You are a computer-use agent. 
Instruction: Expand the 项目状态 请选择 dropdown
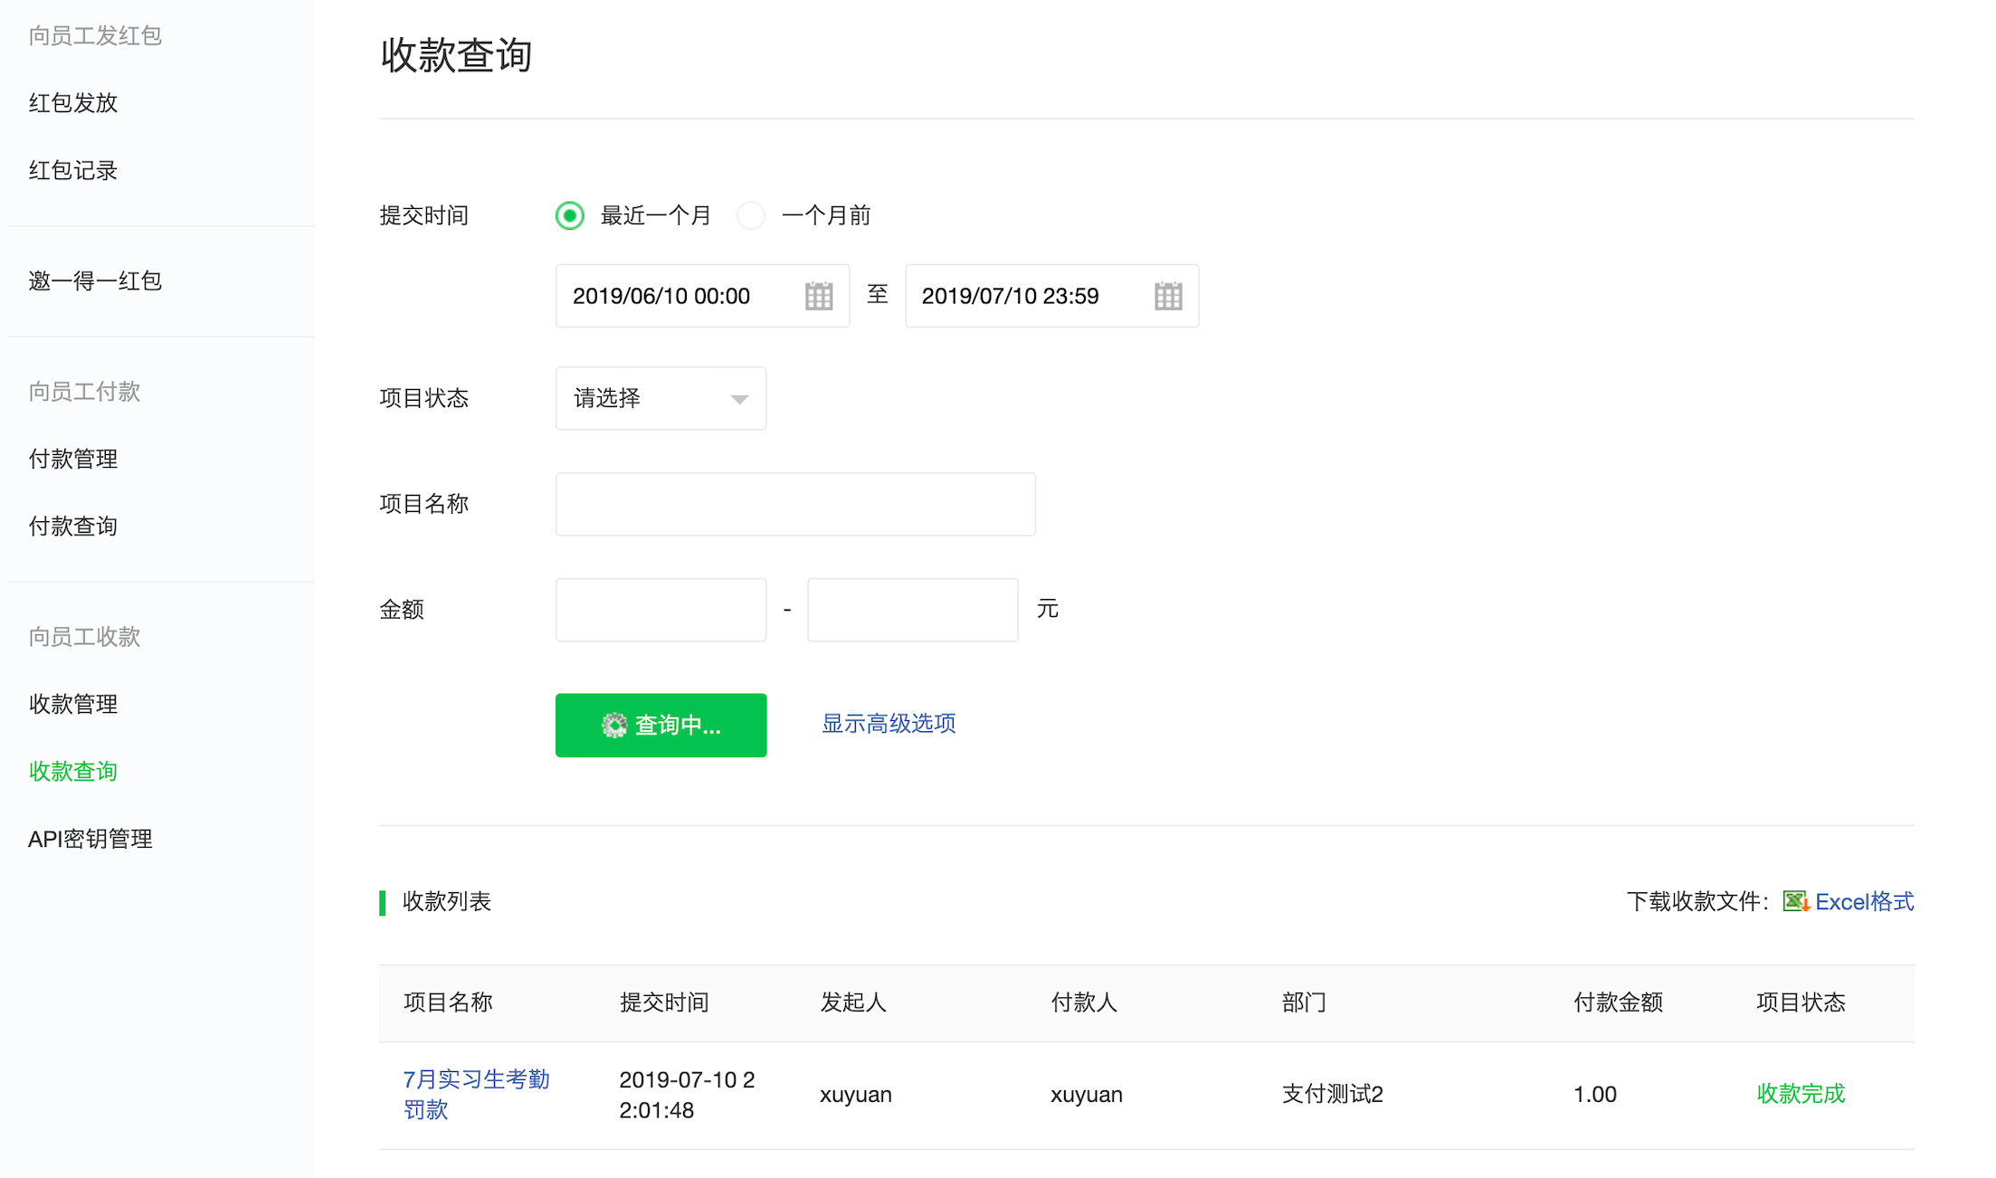click(x=661, y=398)
